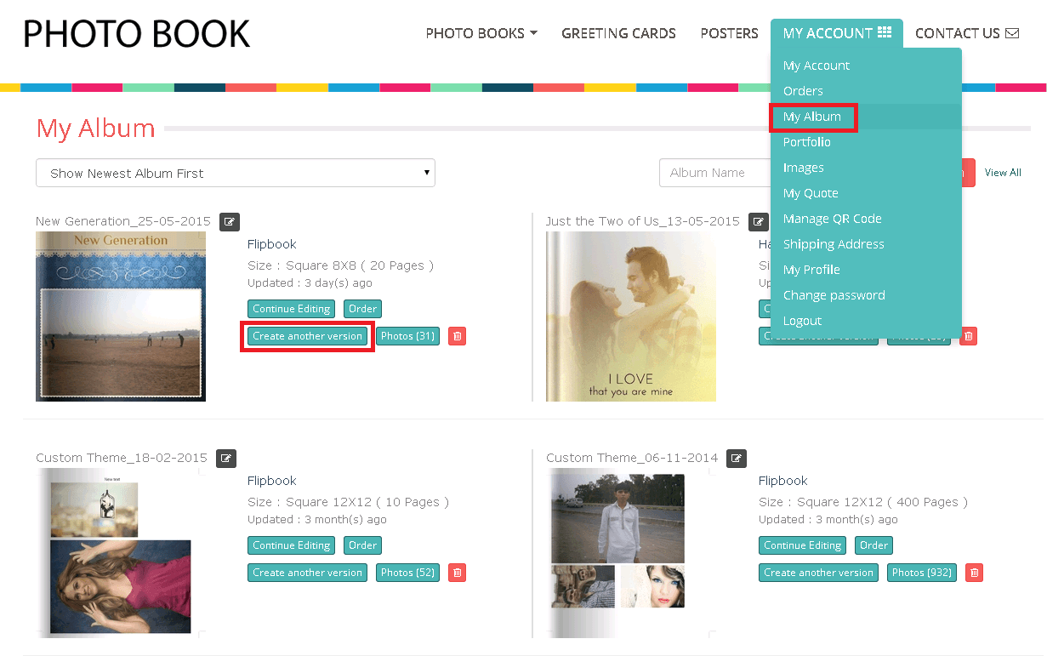Open Photos (52) for Custom Theme_18-02-2015

tap(407, 573)
